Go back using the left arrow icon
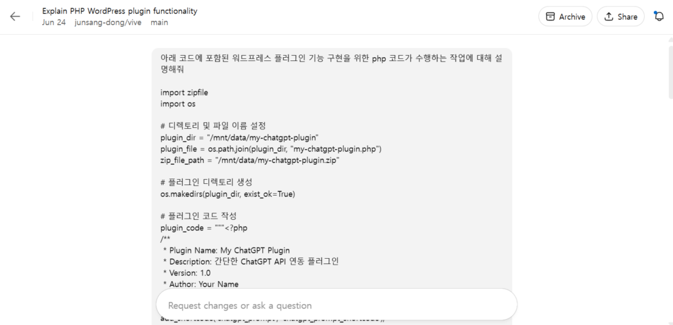This screenshot has height=325, width=673. coord(15,16)
